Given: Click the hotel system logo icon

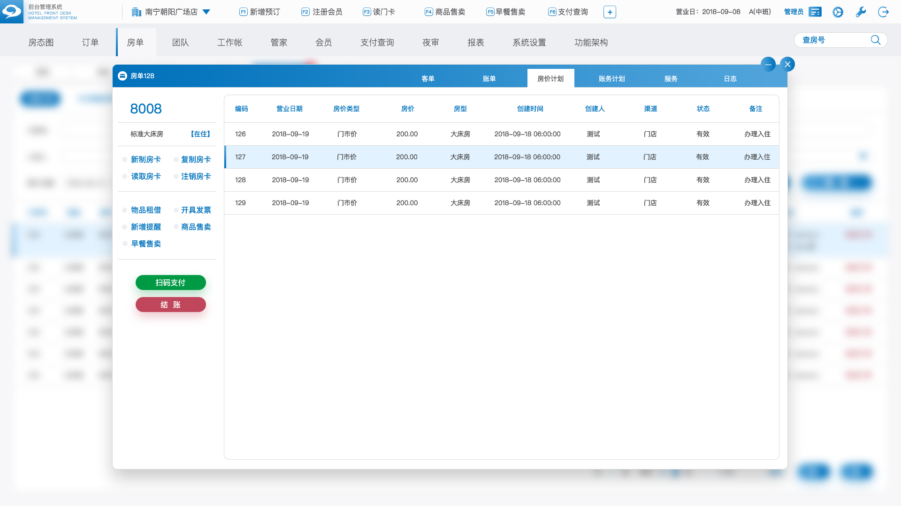Looking at the screenshot, I should (12, 12).
